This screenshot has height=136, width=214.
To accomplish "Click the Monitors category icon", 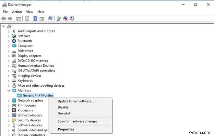I will (x=14, y=90).
